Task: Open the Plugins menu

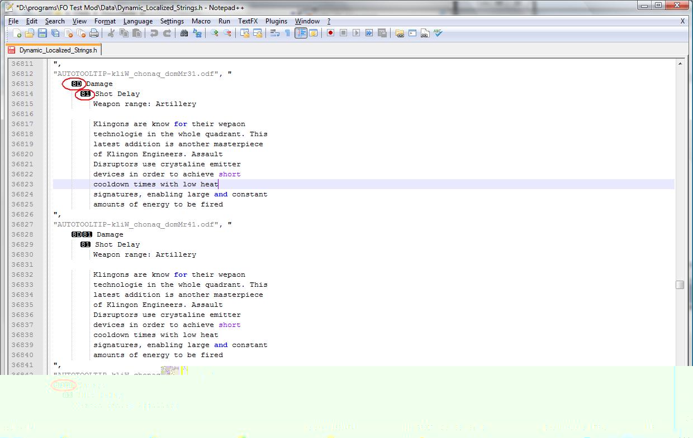Action: coord(276,21)
